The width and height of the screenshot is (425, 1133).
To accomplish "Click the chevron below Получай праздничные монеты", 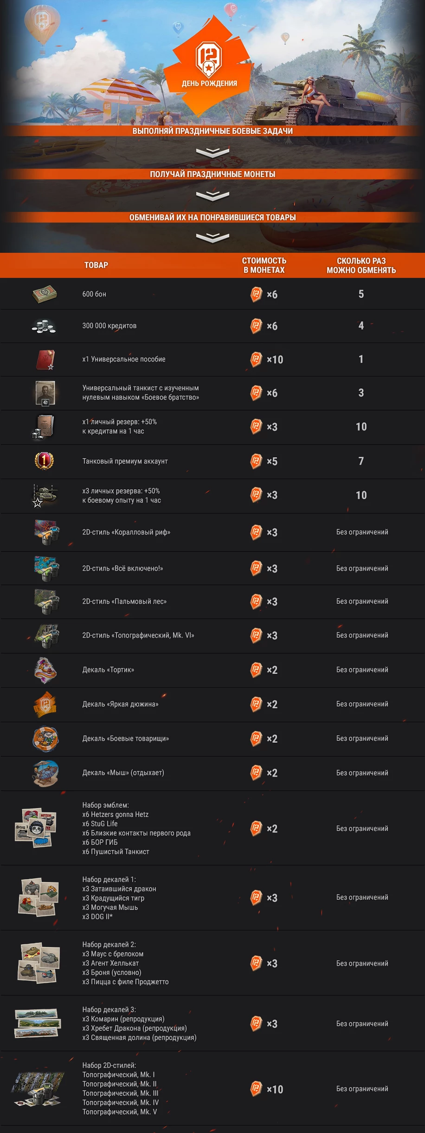I will (x=212, y=196).
